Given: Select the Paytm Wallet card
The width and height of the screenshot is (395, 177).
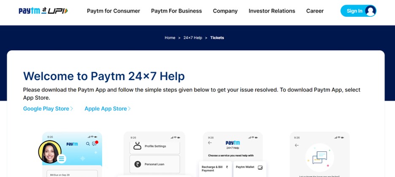Looking at the screenshot, I should pos(250,169).
